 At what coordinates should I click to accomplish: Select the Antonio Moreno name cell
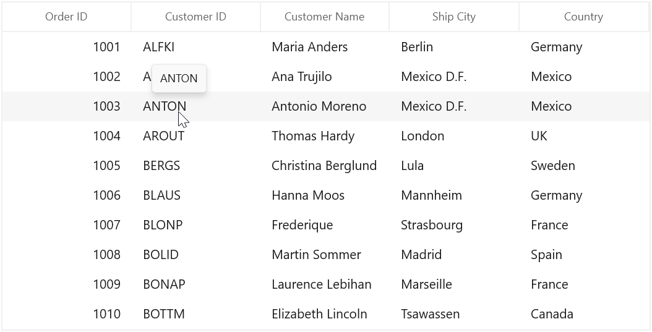(x=325, y=106)
